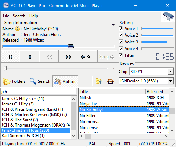Screen dimensions: 176x147
Task: Click the 1990 Vibrant released cell
Action: point(157,122)
